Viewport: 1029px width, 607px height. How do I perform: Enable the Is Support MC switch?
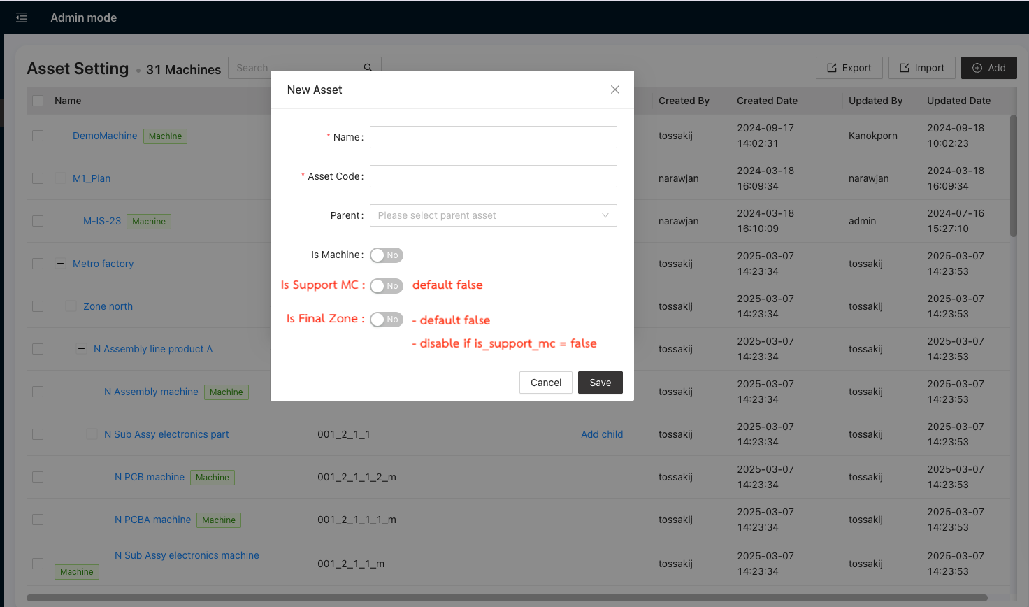(387, 286)
